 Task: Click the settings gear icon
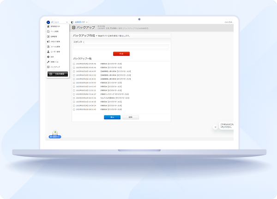48,57
